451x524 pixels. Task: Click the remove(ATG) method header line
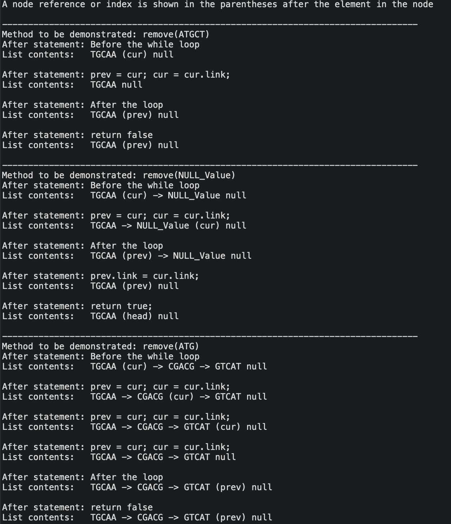tap(100, 346)
